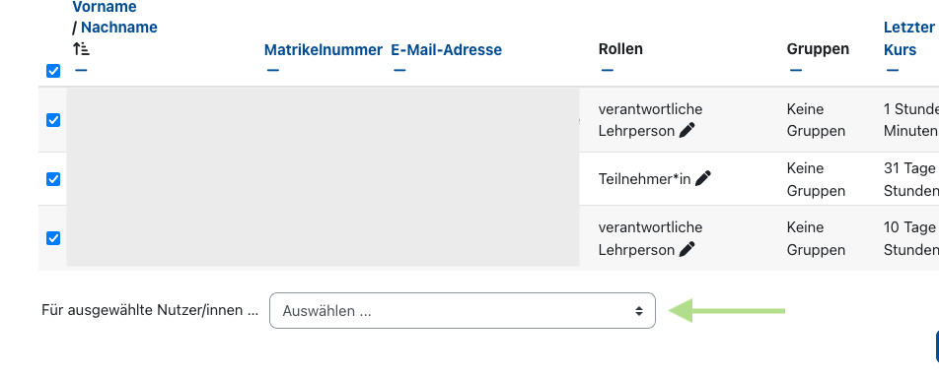Hide the Letzter Kurs column dash icon
This screenshot has height=376, width=939.
(893, 70)
